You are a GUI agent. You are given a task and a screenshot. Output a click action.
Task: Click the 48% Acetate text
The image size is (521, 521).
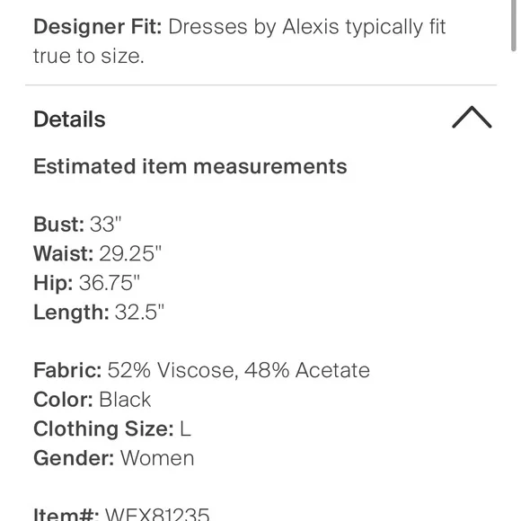tap(306, 370)
